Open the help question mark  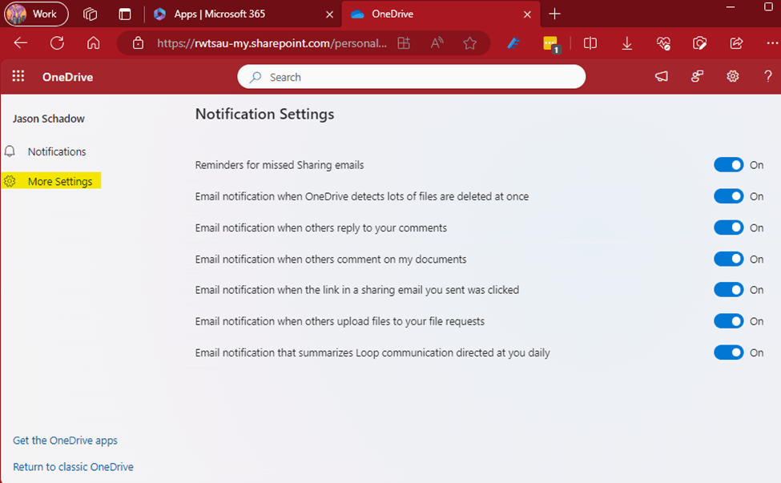(768, 76)
